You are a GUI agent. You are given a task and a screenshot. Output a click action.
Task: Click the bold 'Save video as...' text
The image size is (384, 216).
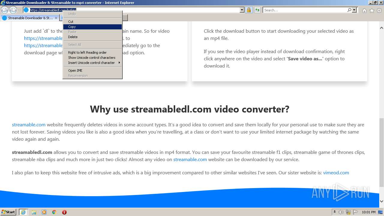[305, 58]
